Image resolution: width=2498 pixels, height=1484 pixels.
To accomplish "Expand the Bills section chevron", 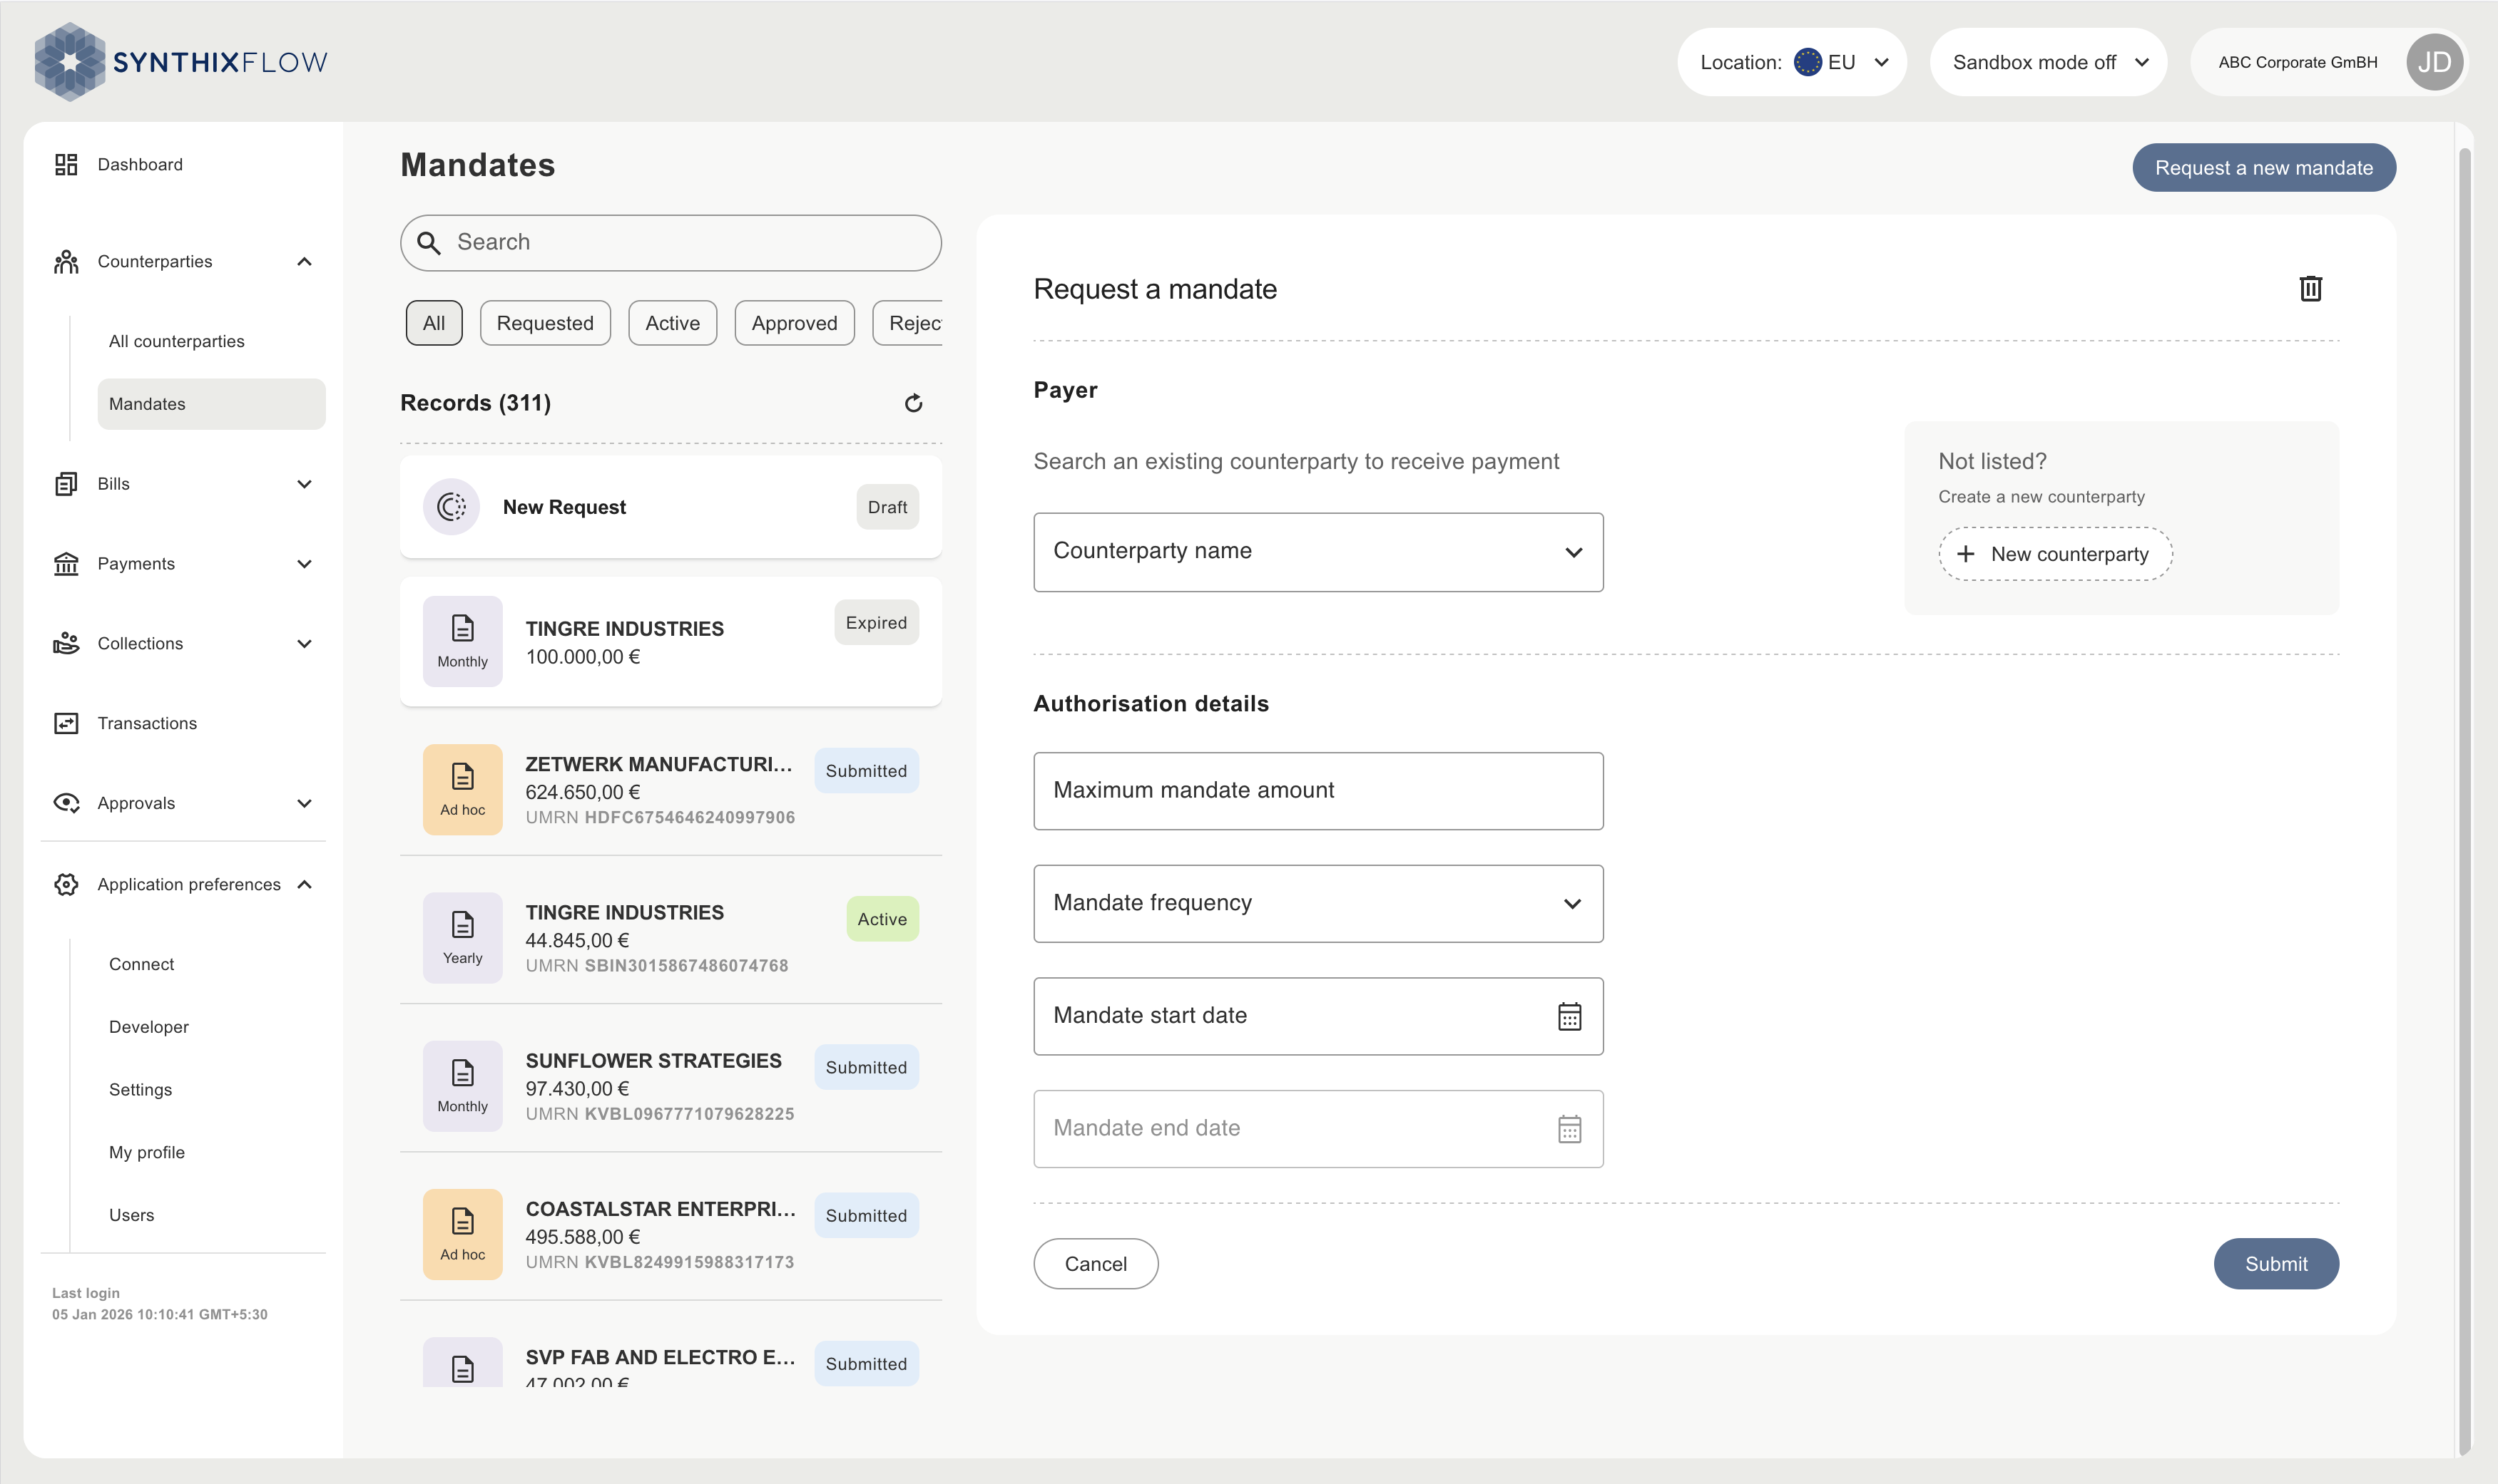I will (305, 484).
